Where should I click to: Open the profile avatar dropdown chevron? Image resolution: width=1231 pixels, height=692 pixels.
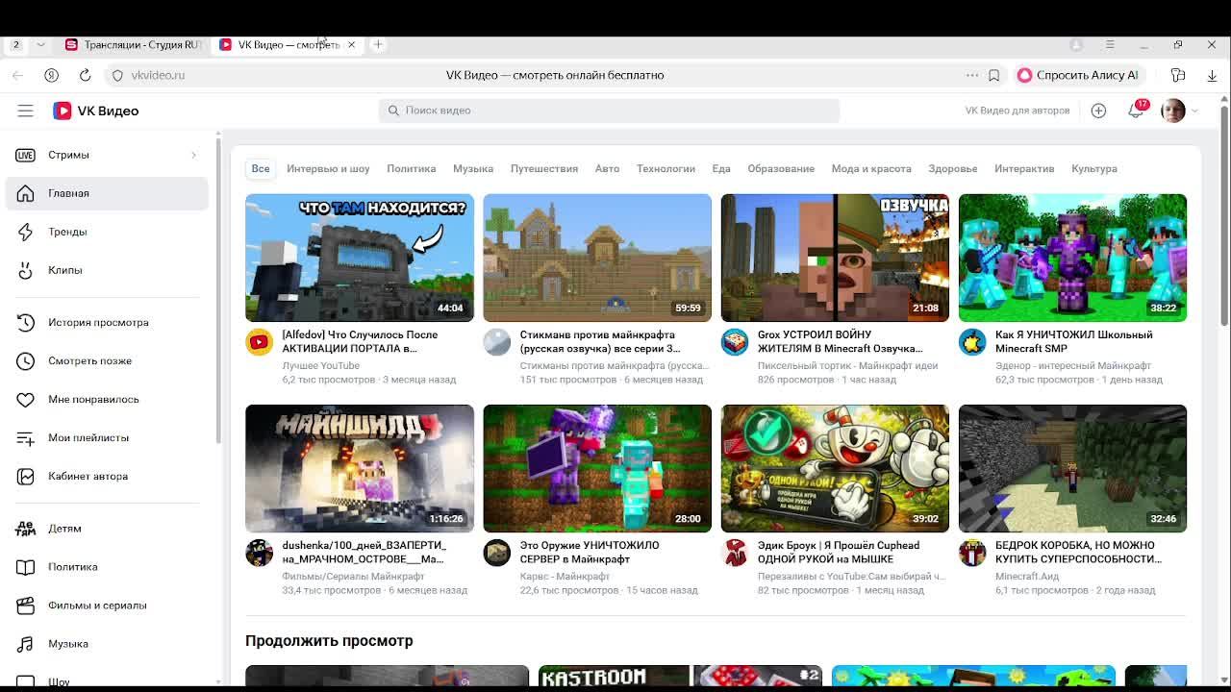pyautogui.click(x=1194, y=111)
